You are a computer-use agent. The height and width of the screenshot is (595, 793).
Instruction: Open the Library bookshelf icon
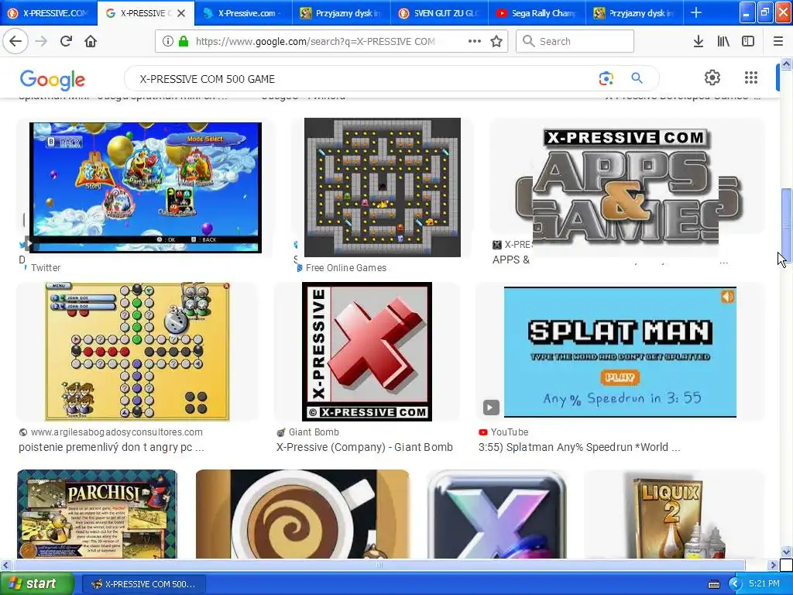[723, 42]
